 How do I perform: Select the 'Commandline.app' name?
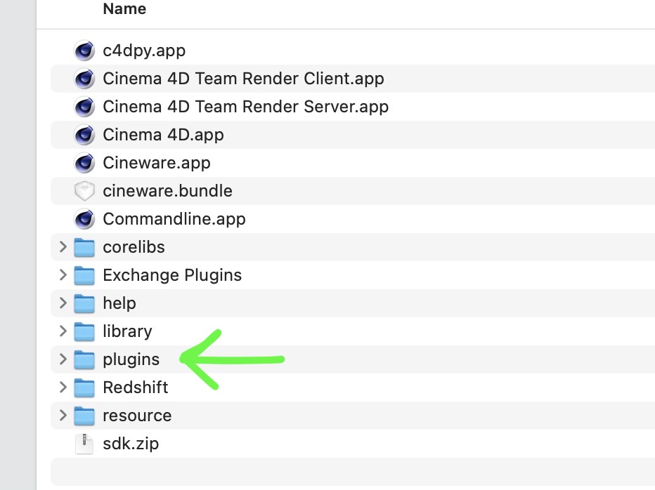pyautogui.click(x=174, y=219)
